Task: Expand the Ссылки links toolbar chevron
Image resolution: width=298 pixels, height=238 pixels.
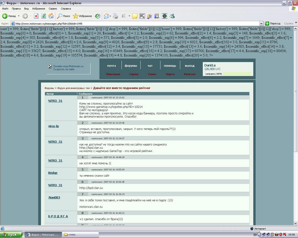Action: tap(296, 23)
